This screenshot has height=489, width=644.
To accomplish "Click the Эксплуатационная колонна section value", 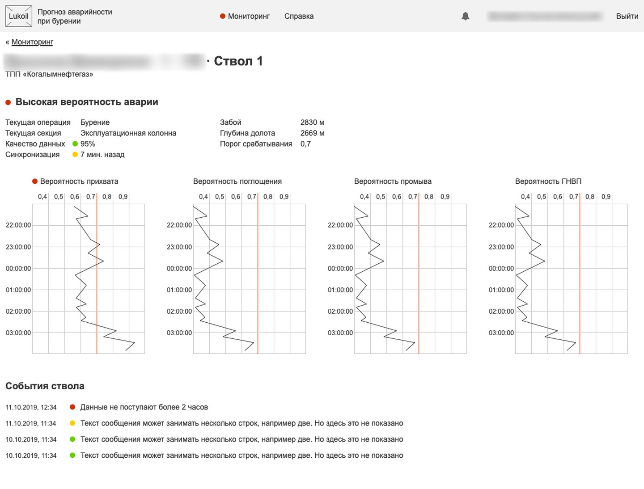I will [x=128, y=133].
